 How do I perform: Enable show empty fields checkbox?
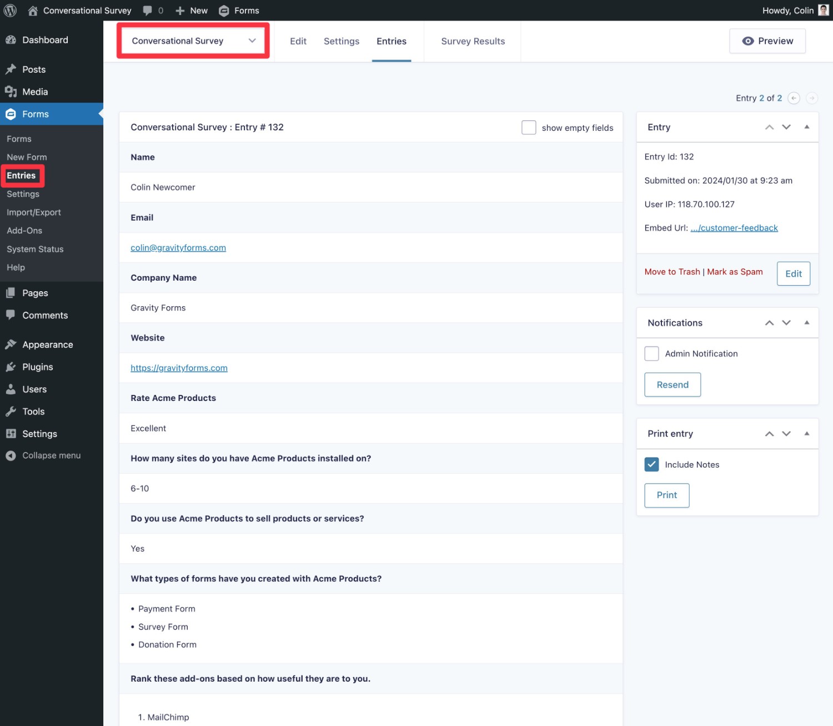(529, 128)
